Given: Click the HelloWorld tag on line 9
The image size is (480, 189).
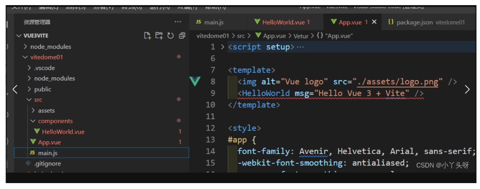Looking at the screenshot, I should [266, 94].
